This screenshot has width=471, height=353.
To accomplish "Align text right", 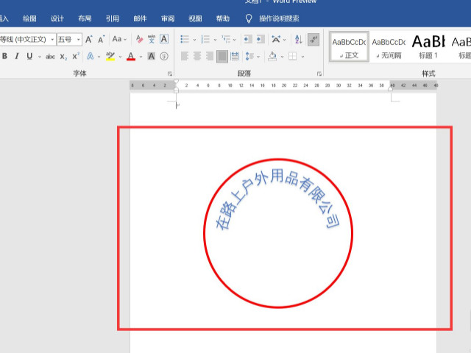I will pos(210,56).
